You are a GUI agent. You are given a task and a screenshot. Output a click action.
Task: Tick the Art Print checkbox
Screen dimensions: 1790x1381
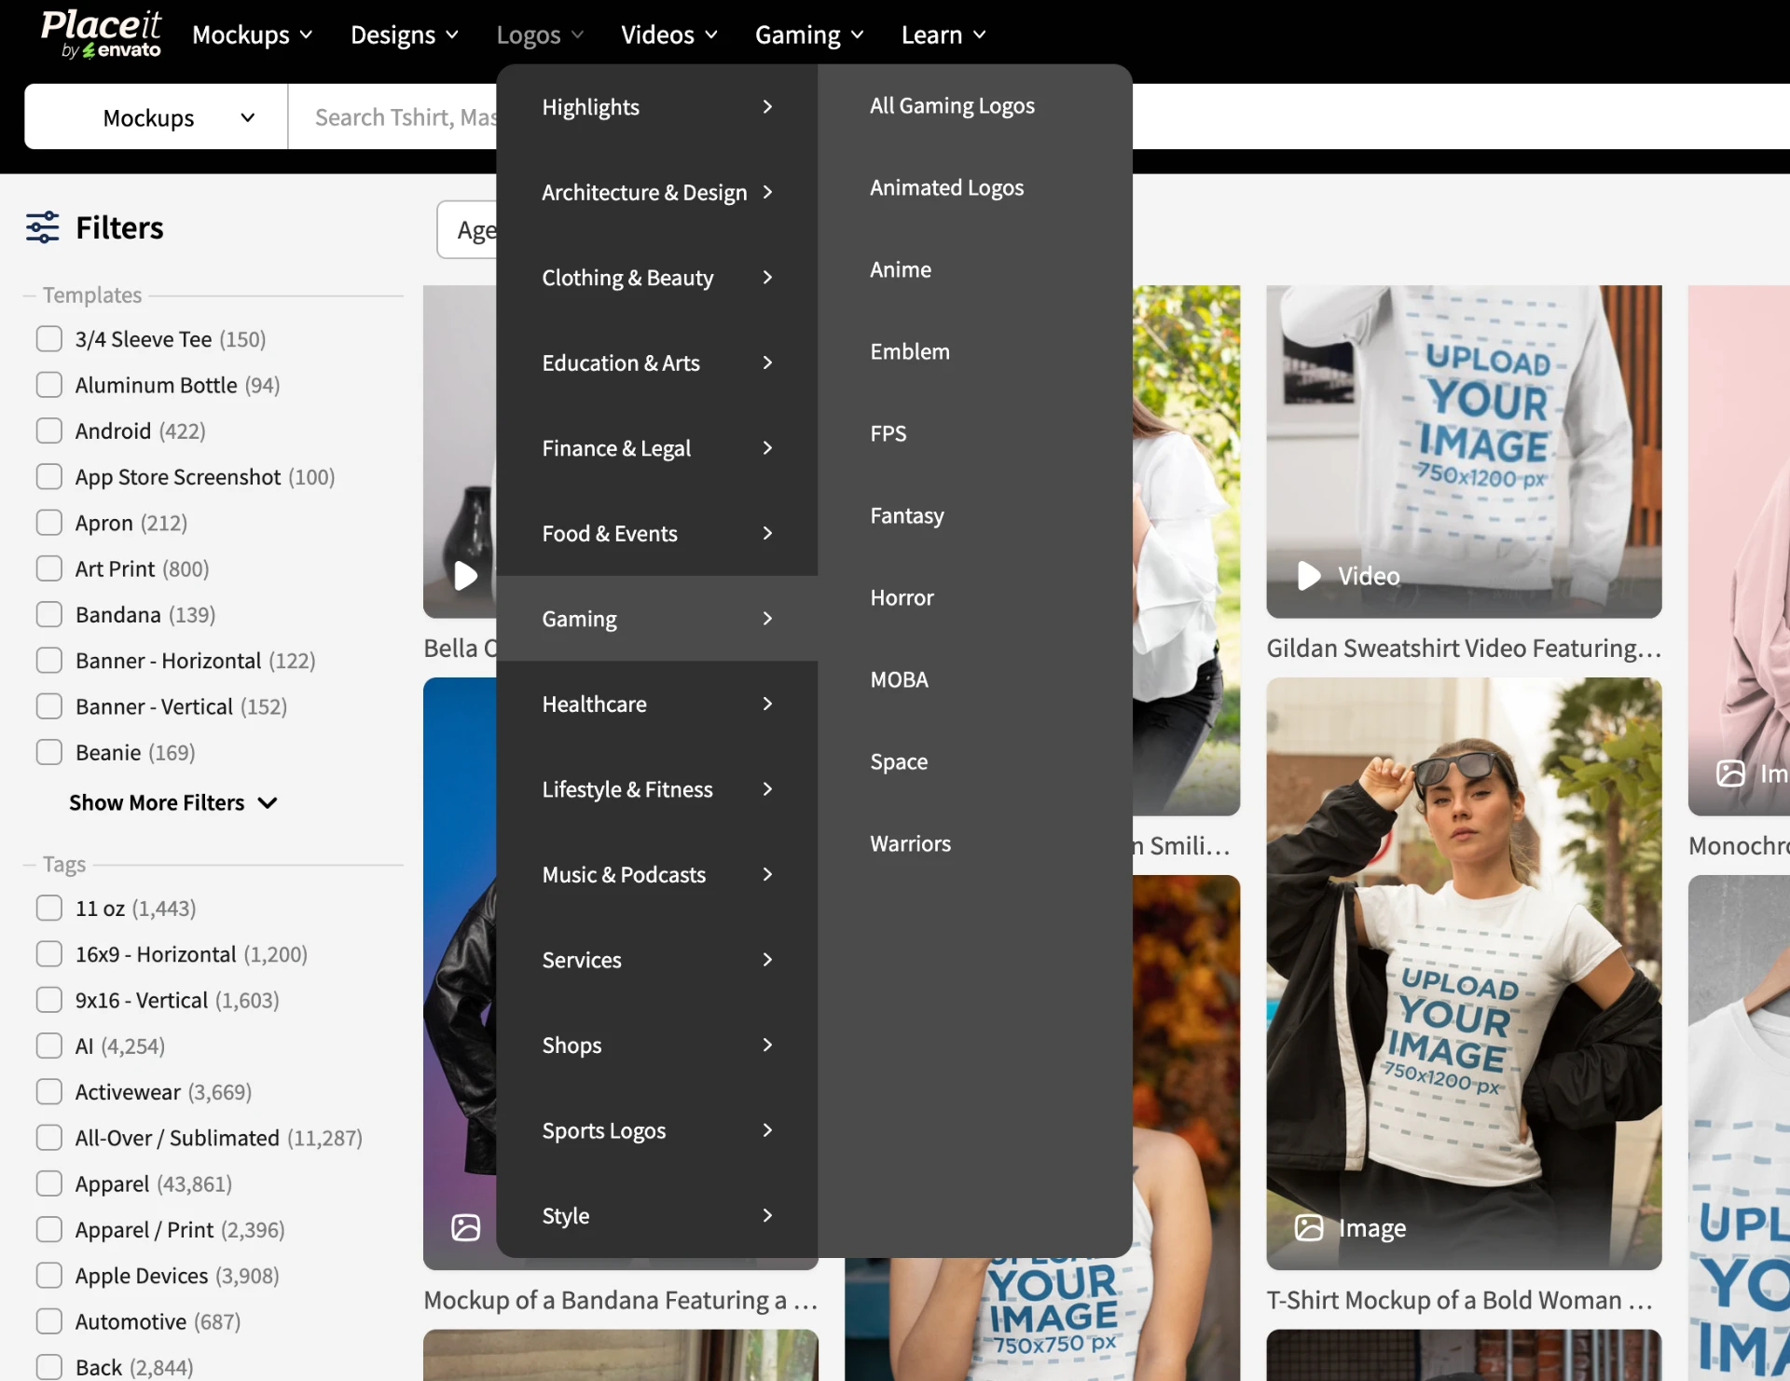coord(49,568)
